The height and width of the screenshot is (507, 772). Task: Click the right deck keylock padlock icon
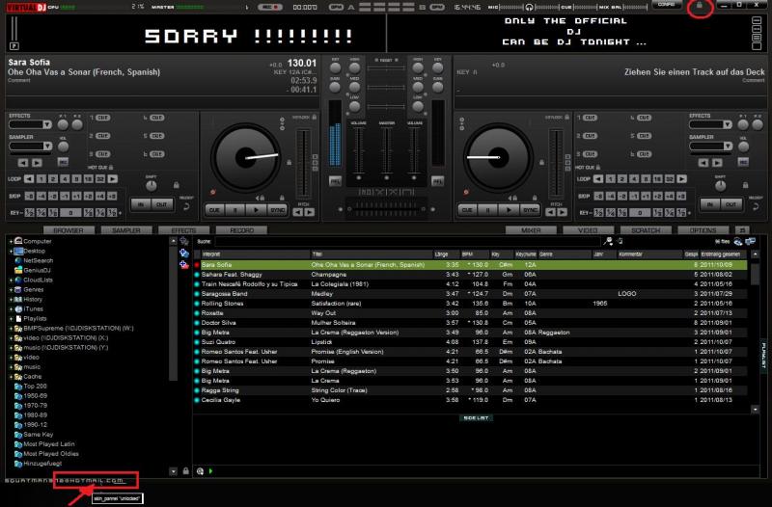(x=566, y=117)
